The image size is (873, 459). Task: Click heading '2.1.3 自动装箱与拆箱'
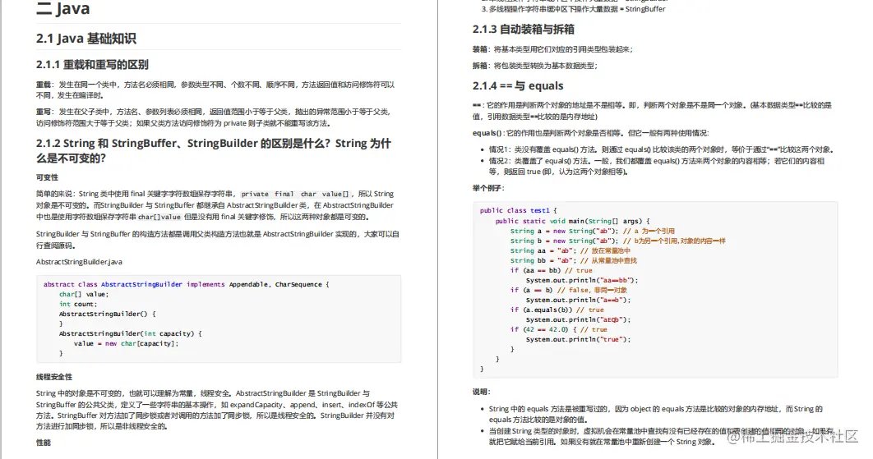(524, 30)
